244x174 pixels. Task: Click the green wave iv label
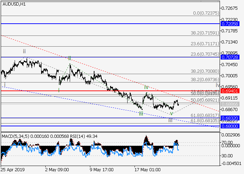(147, 87)
